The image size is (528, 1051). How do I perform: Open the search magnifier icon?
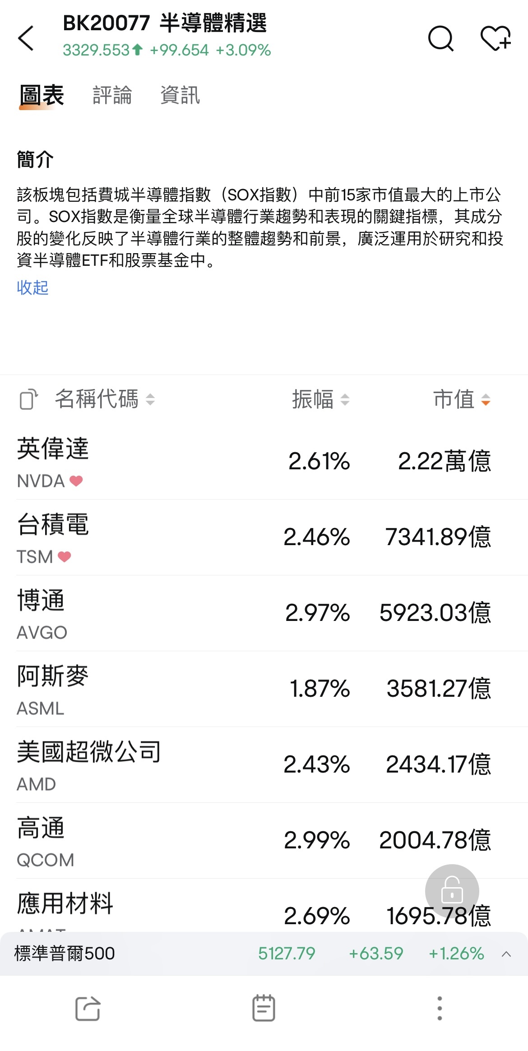(440, 38)
